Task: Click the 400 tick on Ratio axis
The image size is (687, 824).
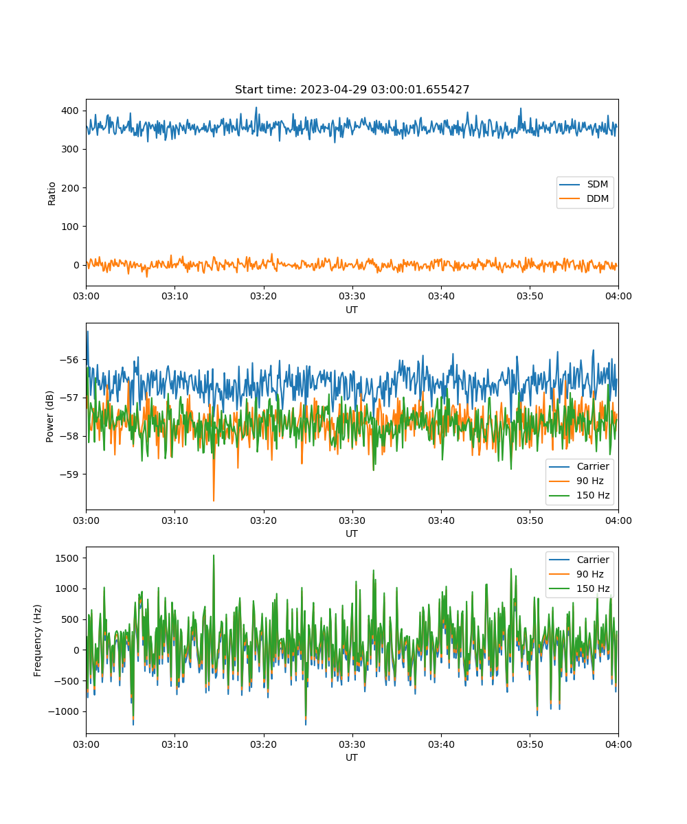Action: [x=71, y=111]
